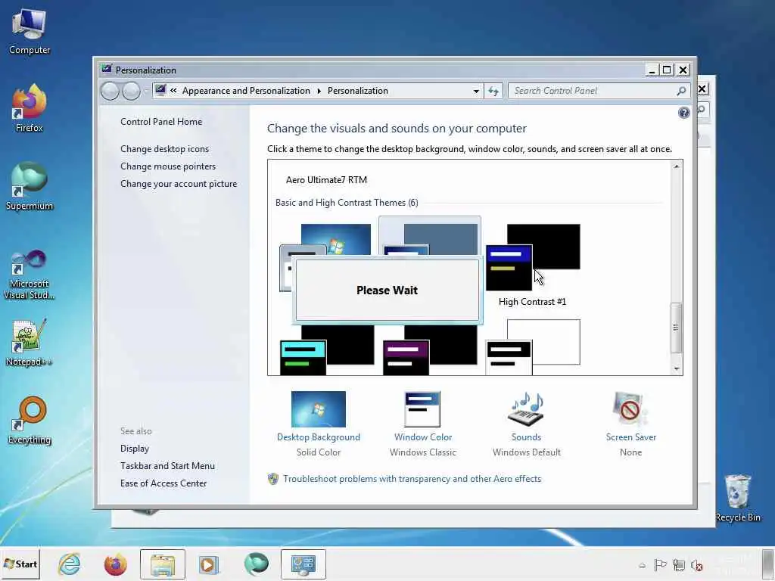Open Change mouse pointers
Image resolution: width=775 pixels, height=581 pixels.
click(168, 166)
